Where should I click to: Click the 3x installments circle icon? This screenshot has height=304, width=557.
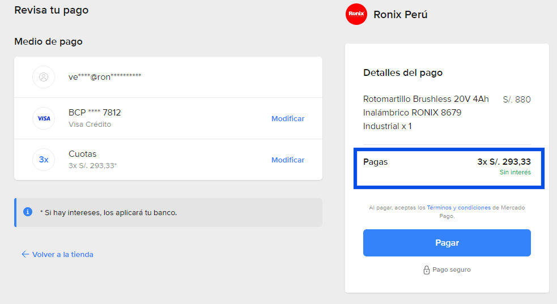44,160
